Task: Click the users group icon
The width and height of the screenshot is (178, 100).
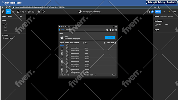Action: pos(62,38)
